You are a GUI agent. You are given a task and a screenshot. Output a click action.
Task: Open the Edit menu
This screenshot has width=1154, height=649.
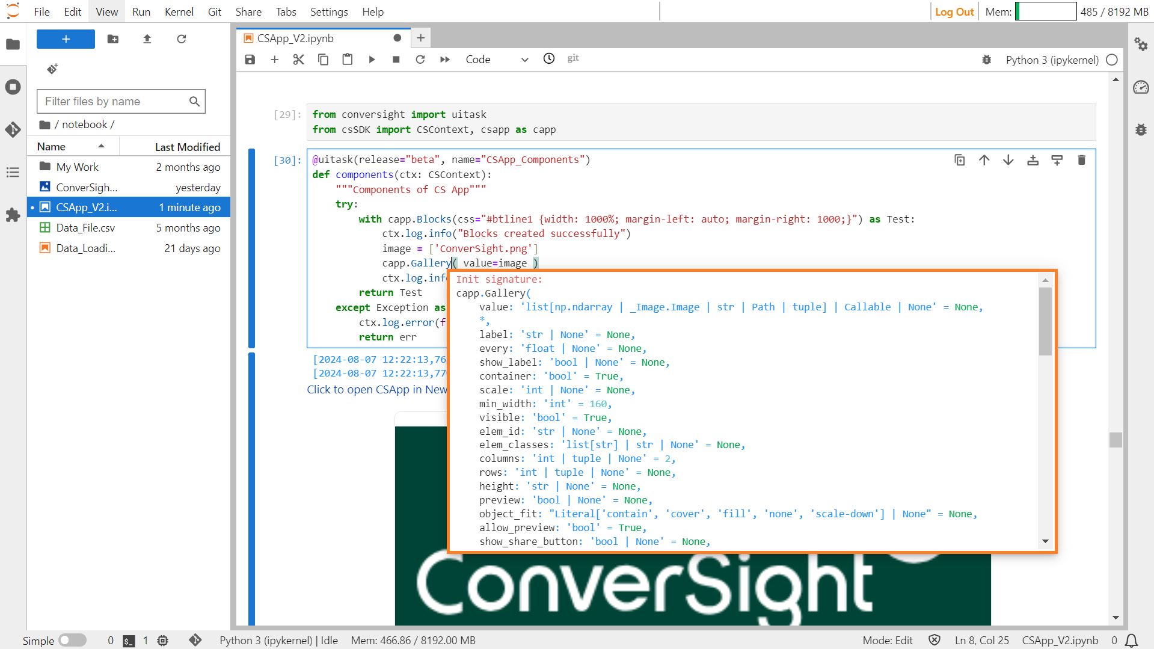point(72,11)
